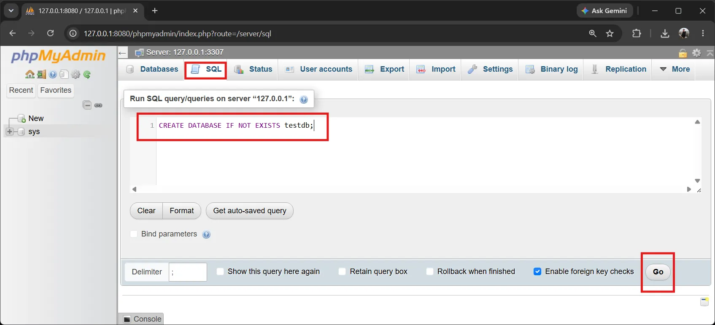
Task: Open Chrome tab search dropdown arrow
Action: (11, 11)
